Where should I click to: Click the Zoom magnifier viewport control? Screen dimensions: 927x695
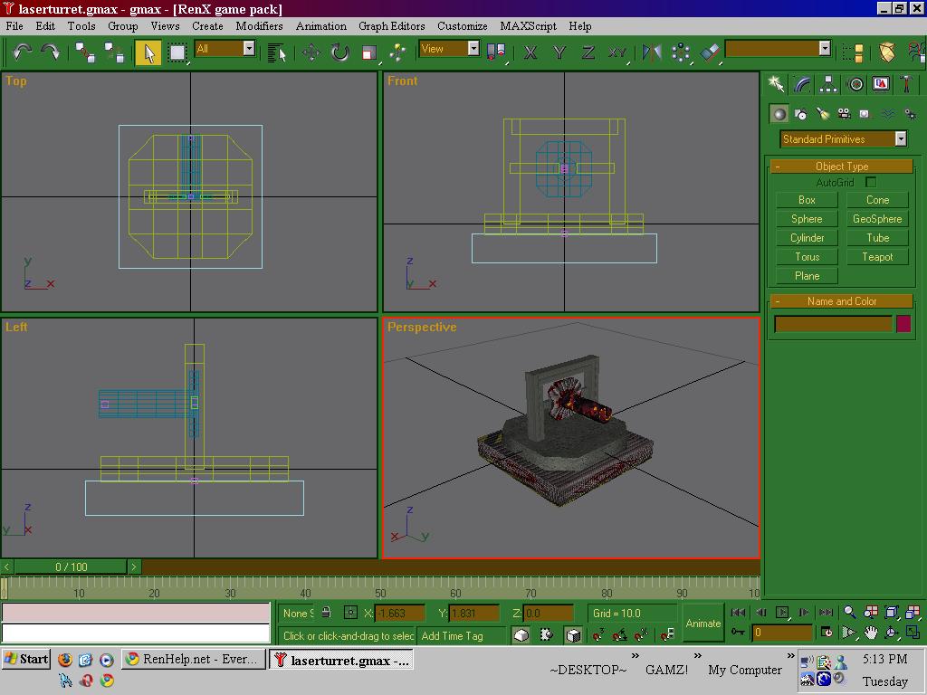coord(849,613)
